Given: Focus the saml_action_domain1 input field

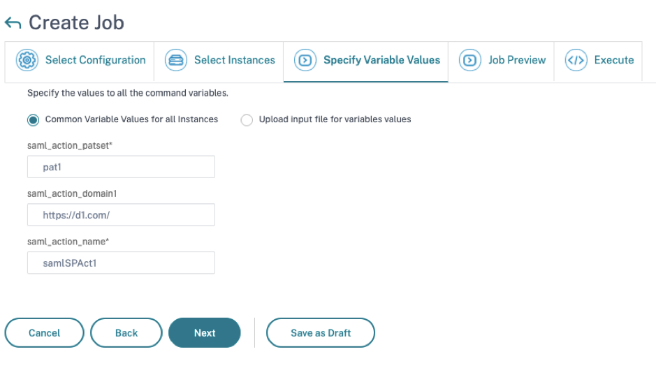Looking at the screenshot, I should point(122,215).
